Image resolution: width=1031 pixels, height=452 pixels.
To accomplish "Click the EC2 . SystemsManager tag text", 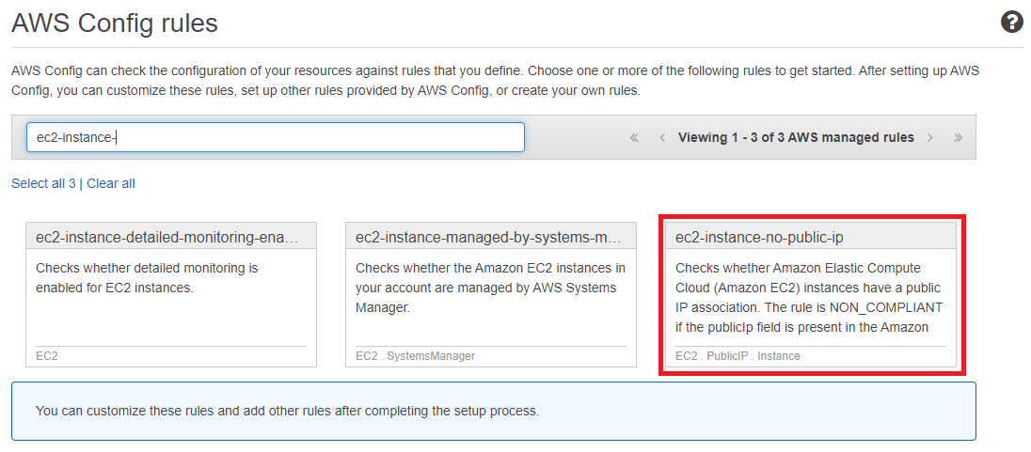I will [415, 356].
